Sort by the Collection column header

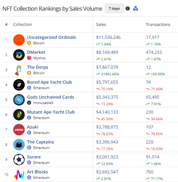pos(23,24)
